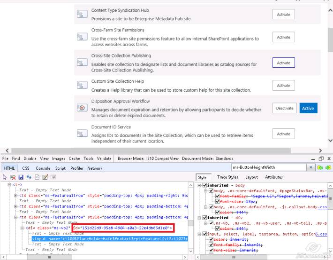Activate Custom Site Collection Help feature
Viewport: 333px width, 260px height.
[283, 86]
